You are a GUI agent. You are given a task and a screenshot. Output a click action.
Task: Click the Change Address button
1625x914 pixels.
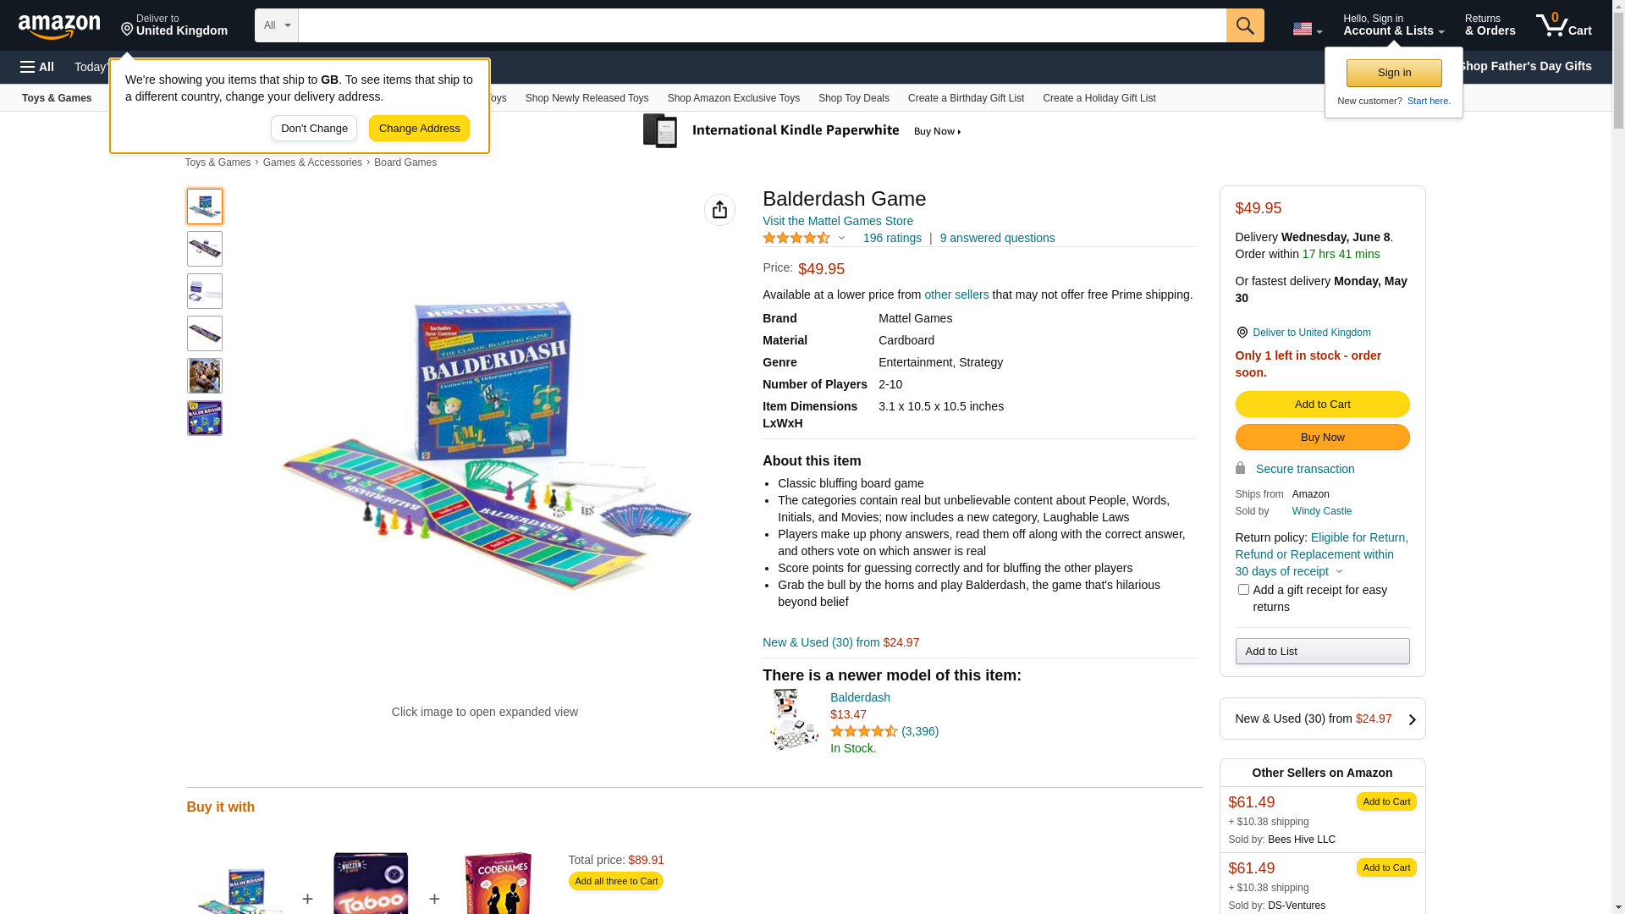(419, 129)
